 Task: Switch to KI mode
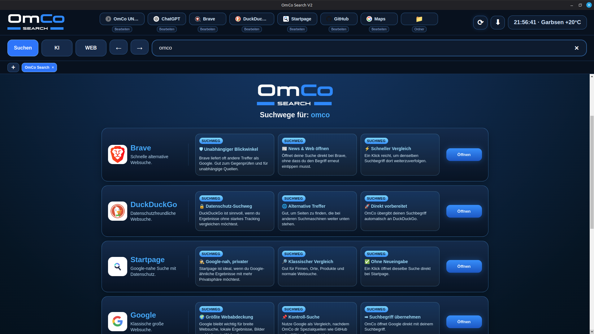(x=57, y=48)
